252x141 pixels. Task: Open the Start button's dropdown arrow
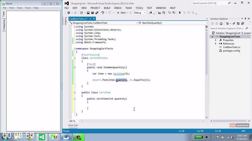coord(127,13)
